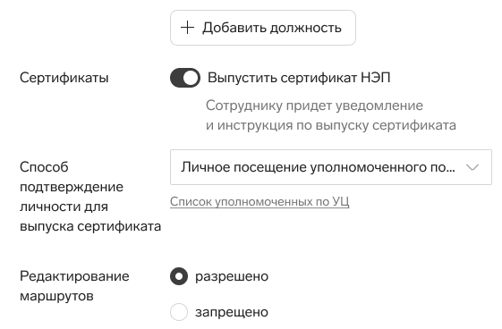
Task: Click the hint Сотруднику придет уведомление
Action: [x=314, y=105]
